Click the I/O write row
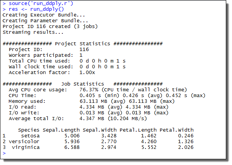This screenshot has height=165, width=232. 88,112
